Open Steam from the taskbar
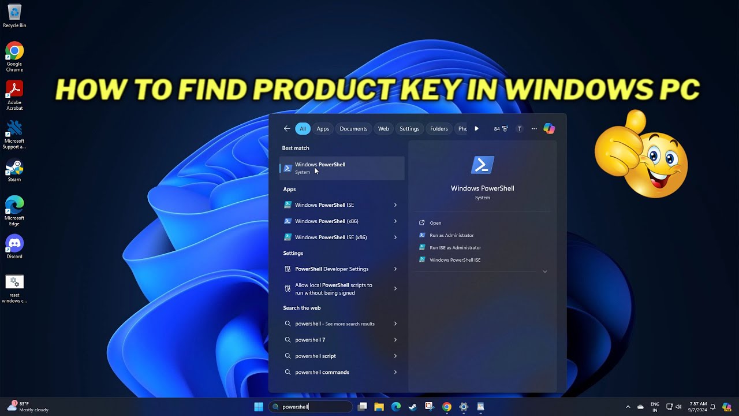 [x=413, y=407]
